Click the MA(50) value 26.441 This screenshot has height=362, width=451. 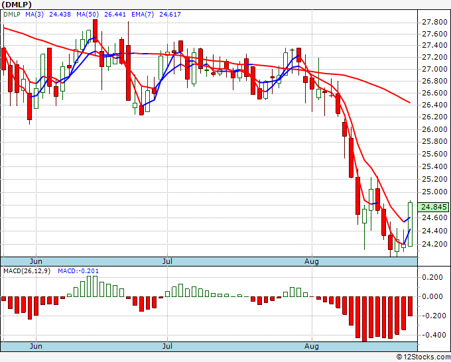[x=115, y=14]
